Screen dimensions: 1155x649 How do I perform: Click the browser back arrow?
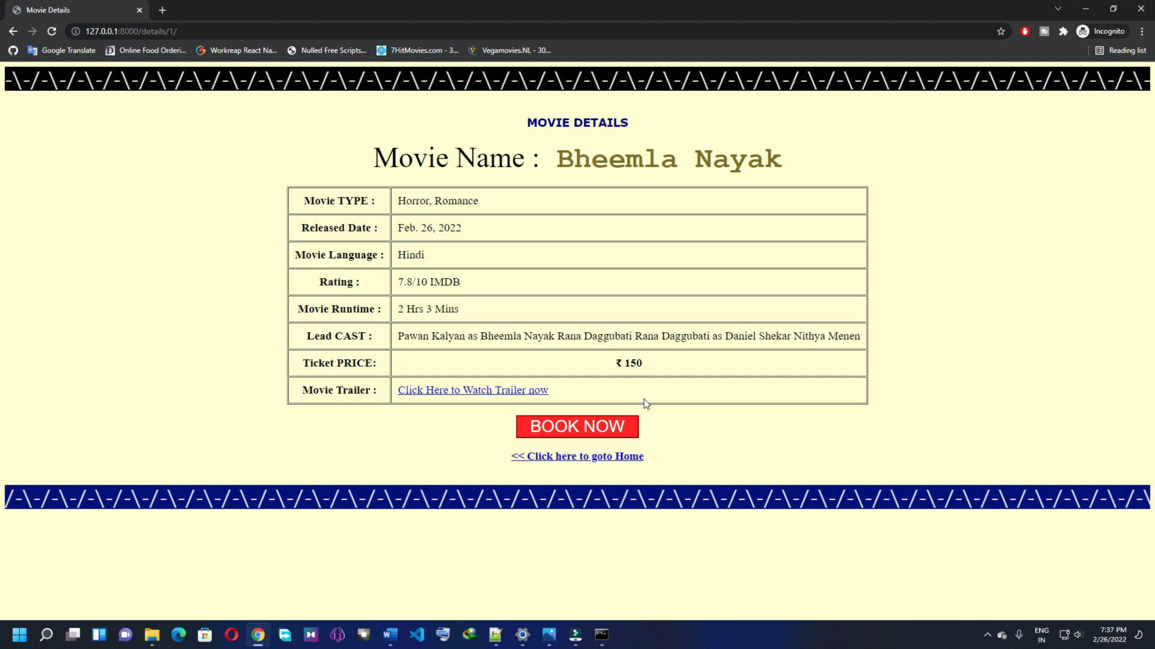pyautogui.click(x=13, y=31)
